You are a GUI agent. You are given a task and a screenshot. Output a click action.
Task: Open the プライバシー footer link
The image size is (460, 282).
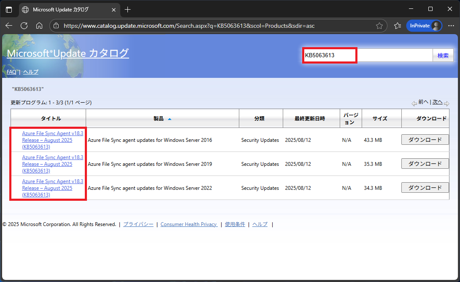(x=138, y=224)
